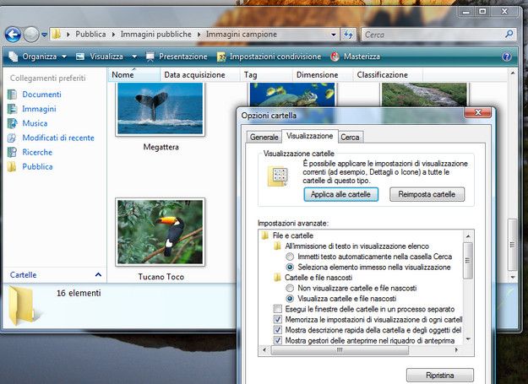Image resolution: width=528 pixels, height=384 pixels.
Task: Expand arrow after Pubblica breadcrumb
Action: pos(113,35)
